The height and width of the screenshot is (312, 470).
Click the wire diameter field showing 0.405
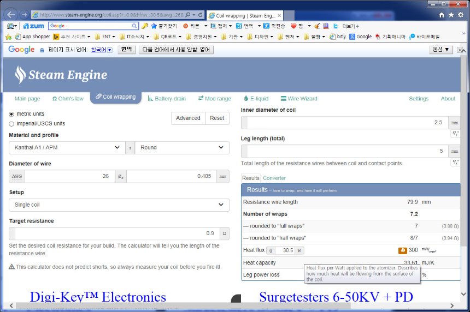point(172,176)
